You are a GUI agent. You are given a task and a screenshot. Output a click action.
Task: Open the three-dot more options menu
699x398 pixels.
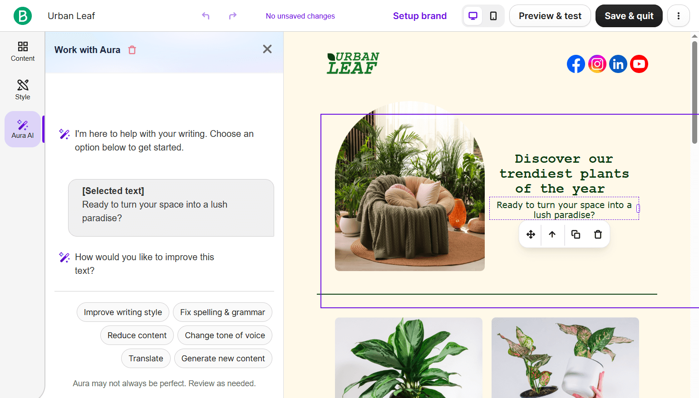(x=679, y=16)
